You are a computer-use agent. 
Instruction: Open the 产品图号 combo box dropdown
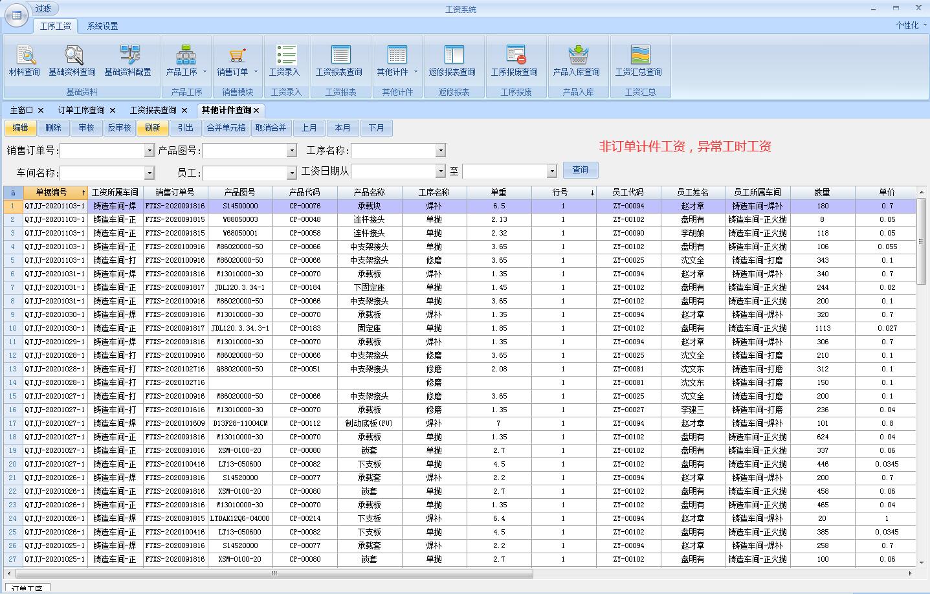coord(291,151)
